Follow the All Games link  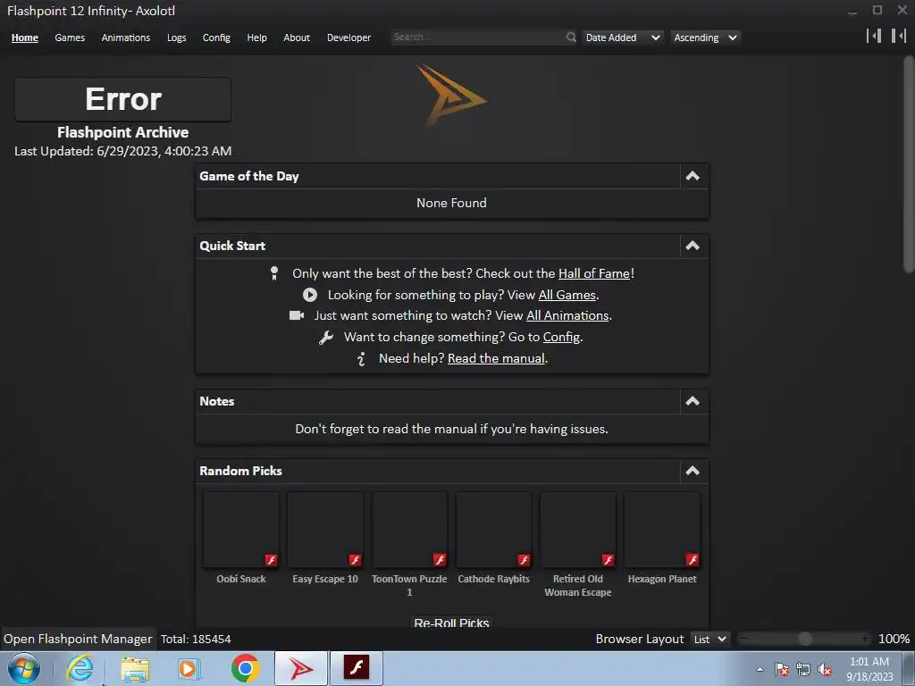click(567, 295)
